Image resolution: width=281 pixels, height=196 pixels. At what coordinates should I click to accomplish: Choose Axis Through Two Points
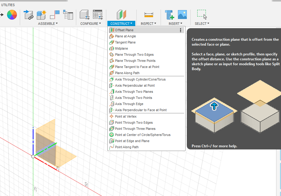click(x=133, y=98)
